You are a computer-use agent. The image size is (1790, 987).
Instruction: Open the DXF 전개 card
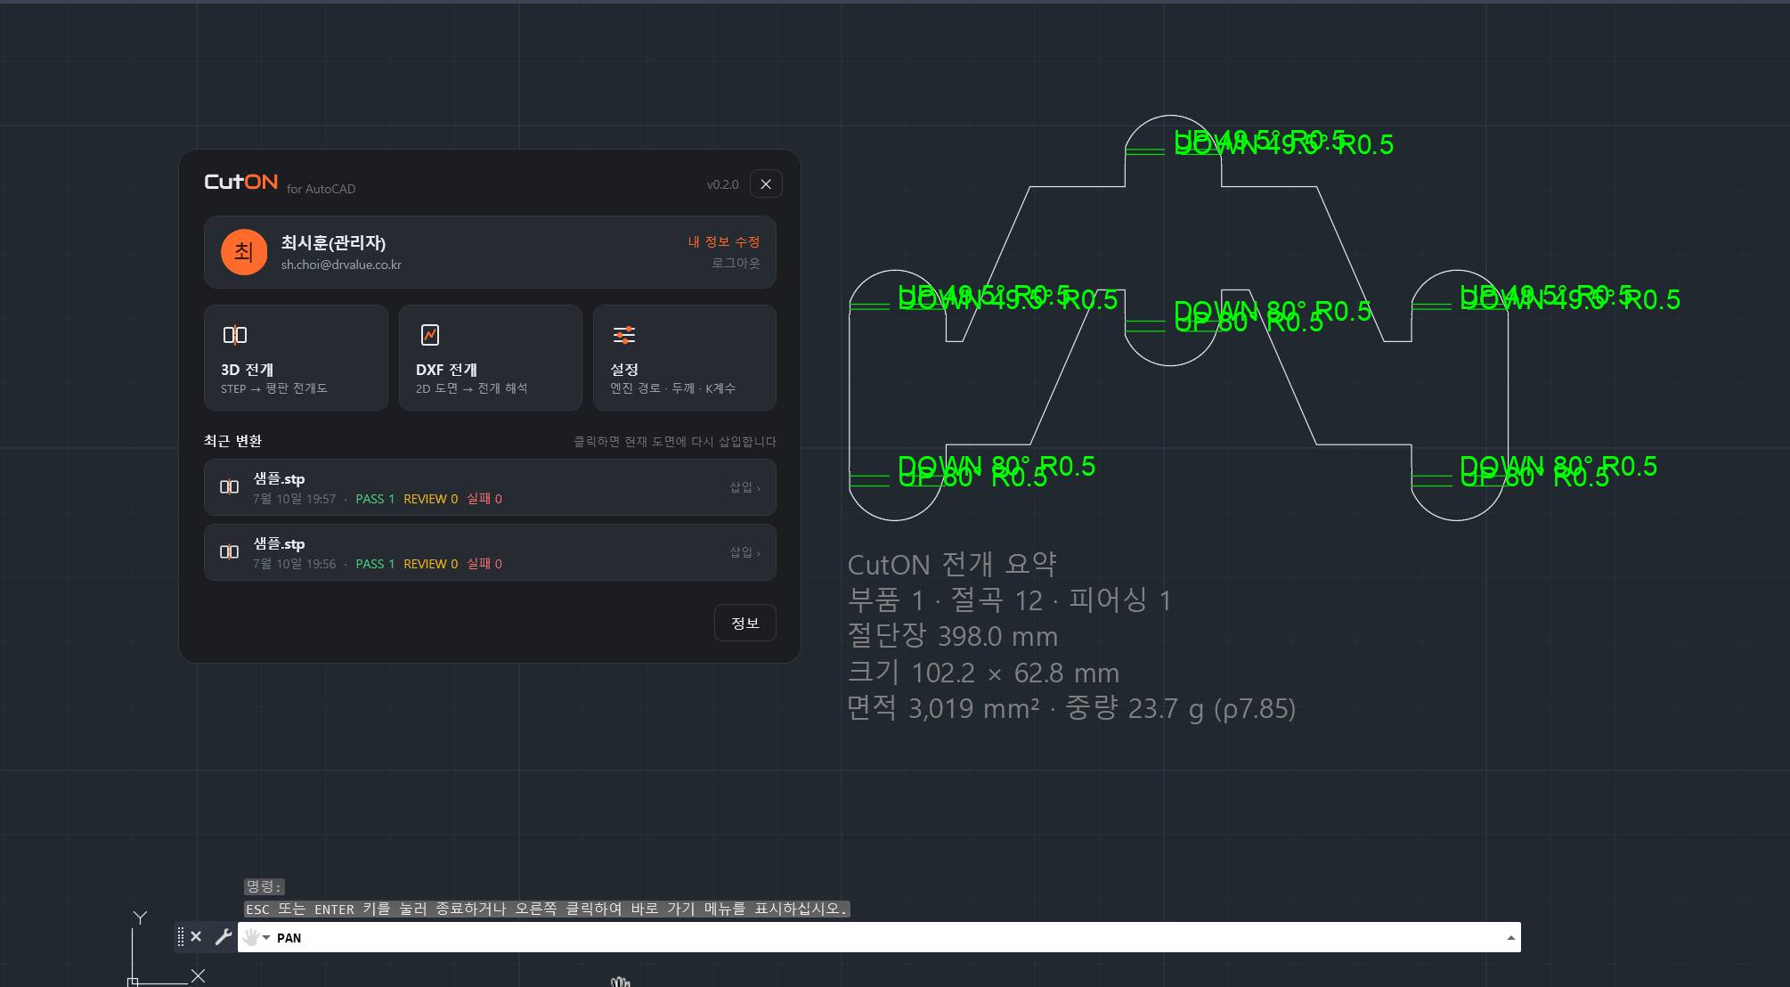point(491,357)
